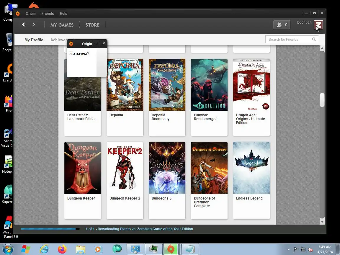Switch to STORE tab

92,25
